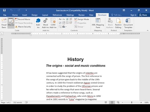Open the proofing errors icon in status bar
Viewport: 150px width, 112px height.
(x=26, y=102)
